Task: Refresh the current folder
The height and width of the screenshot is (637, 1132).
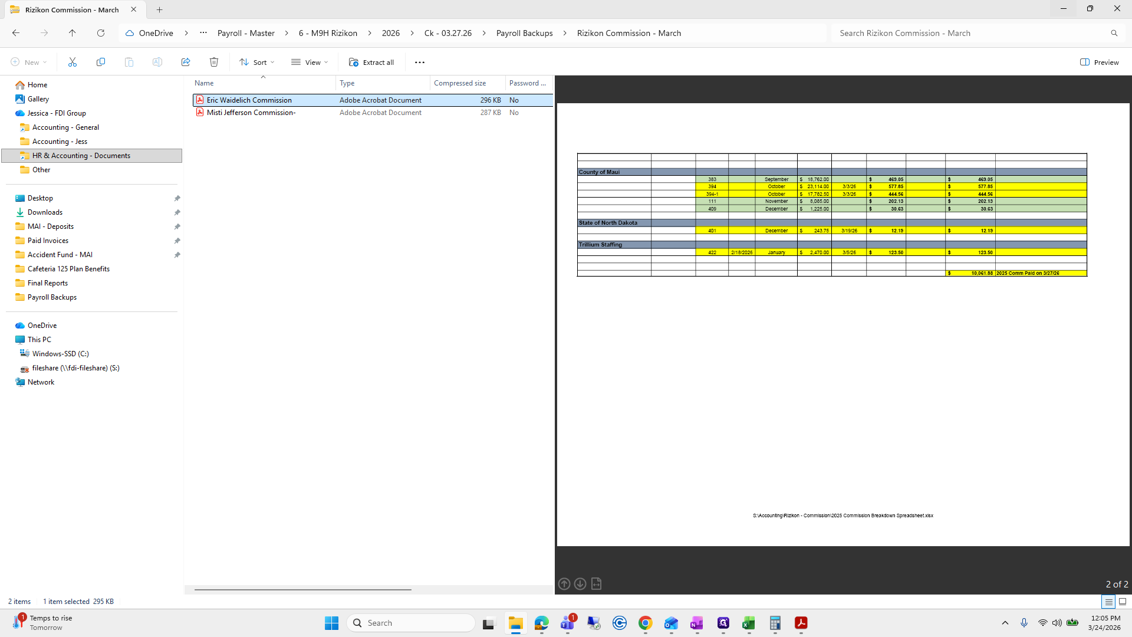Action: pos(101,33)
